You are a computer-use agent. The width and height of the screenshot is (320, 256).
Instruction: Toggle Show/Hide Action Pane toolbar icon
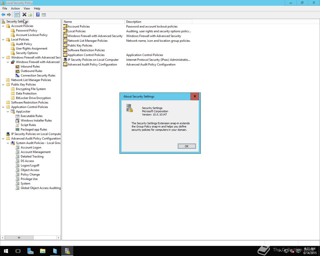coord(44,15)
